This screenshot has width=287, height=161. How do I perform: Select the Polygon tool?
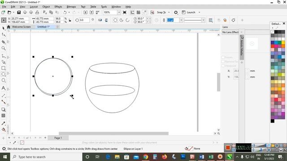click(x=3, y=80)
